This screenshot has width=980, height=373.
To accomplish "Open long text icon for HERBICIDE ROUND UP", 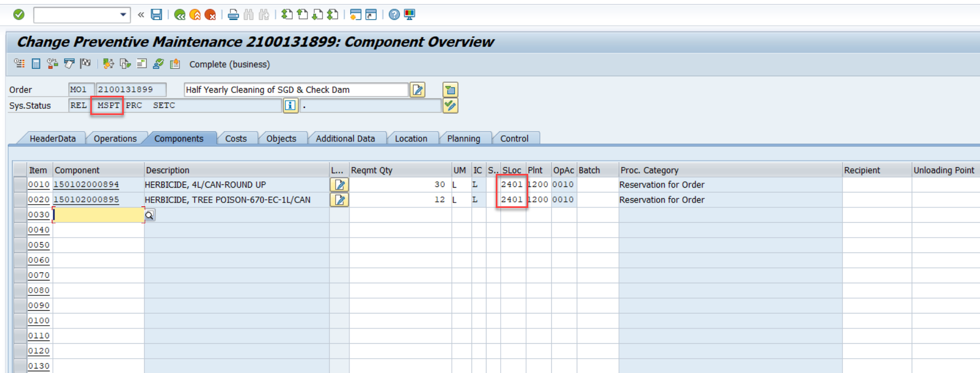I will click(340, 185).
